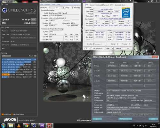Image resolution: width=160 pixels, height=128 pixels.
Task: Click the AIDA64 CPU Multiplier field
Action: [x=112, y=100]
